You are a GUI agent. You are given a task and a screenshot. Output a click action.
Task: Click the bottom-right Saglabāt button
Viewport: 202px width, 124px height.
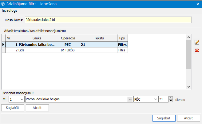click(x=164, y=118)
